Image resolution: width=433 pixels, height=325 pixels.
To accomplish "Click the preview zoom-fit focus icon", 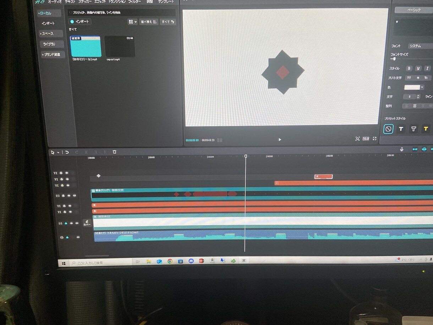I will click(357, 139).
